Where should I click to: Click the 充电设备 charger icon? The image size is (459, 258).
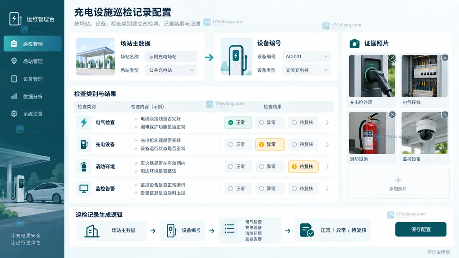pos(84,144)
